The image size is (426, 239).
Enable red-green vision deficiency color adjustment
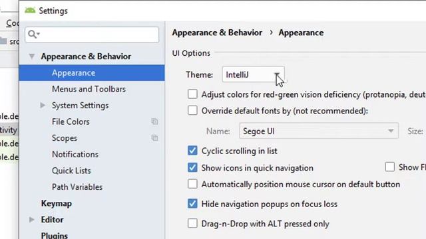coord(192,94)
